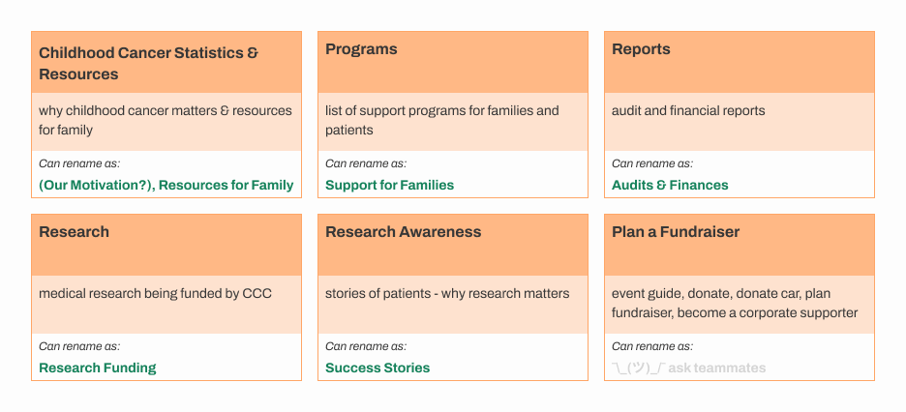Click 'Can rename as:' label in Reports card
Viewport: 906px width, 412px height.
tap(652, 163)
